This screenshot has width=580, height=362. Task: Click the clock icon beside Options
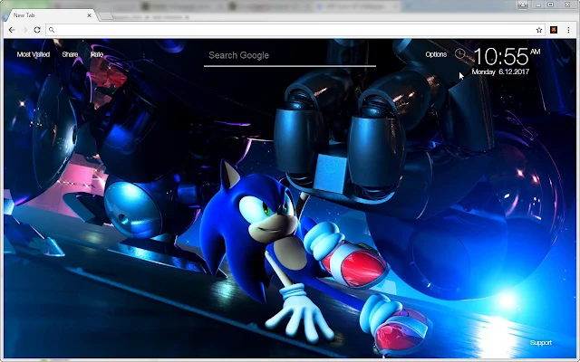point(459,54)
